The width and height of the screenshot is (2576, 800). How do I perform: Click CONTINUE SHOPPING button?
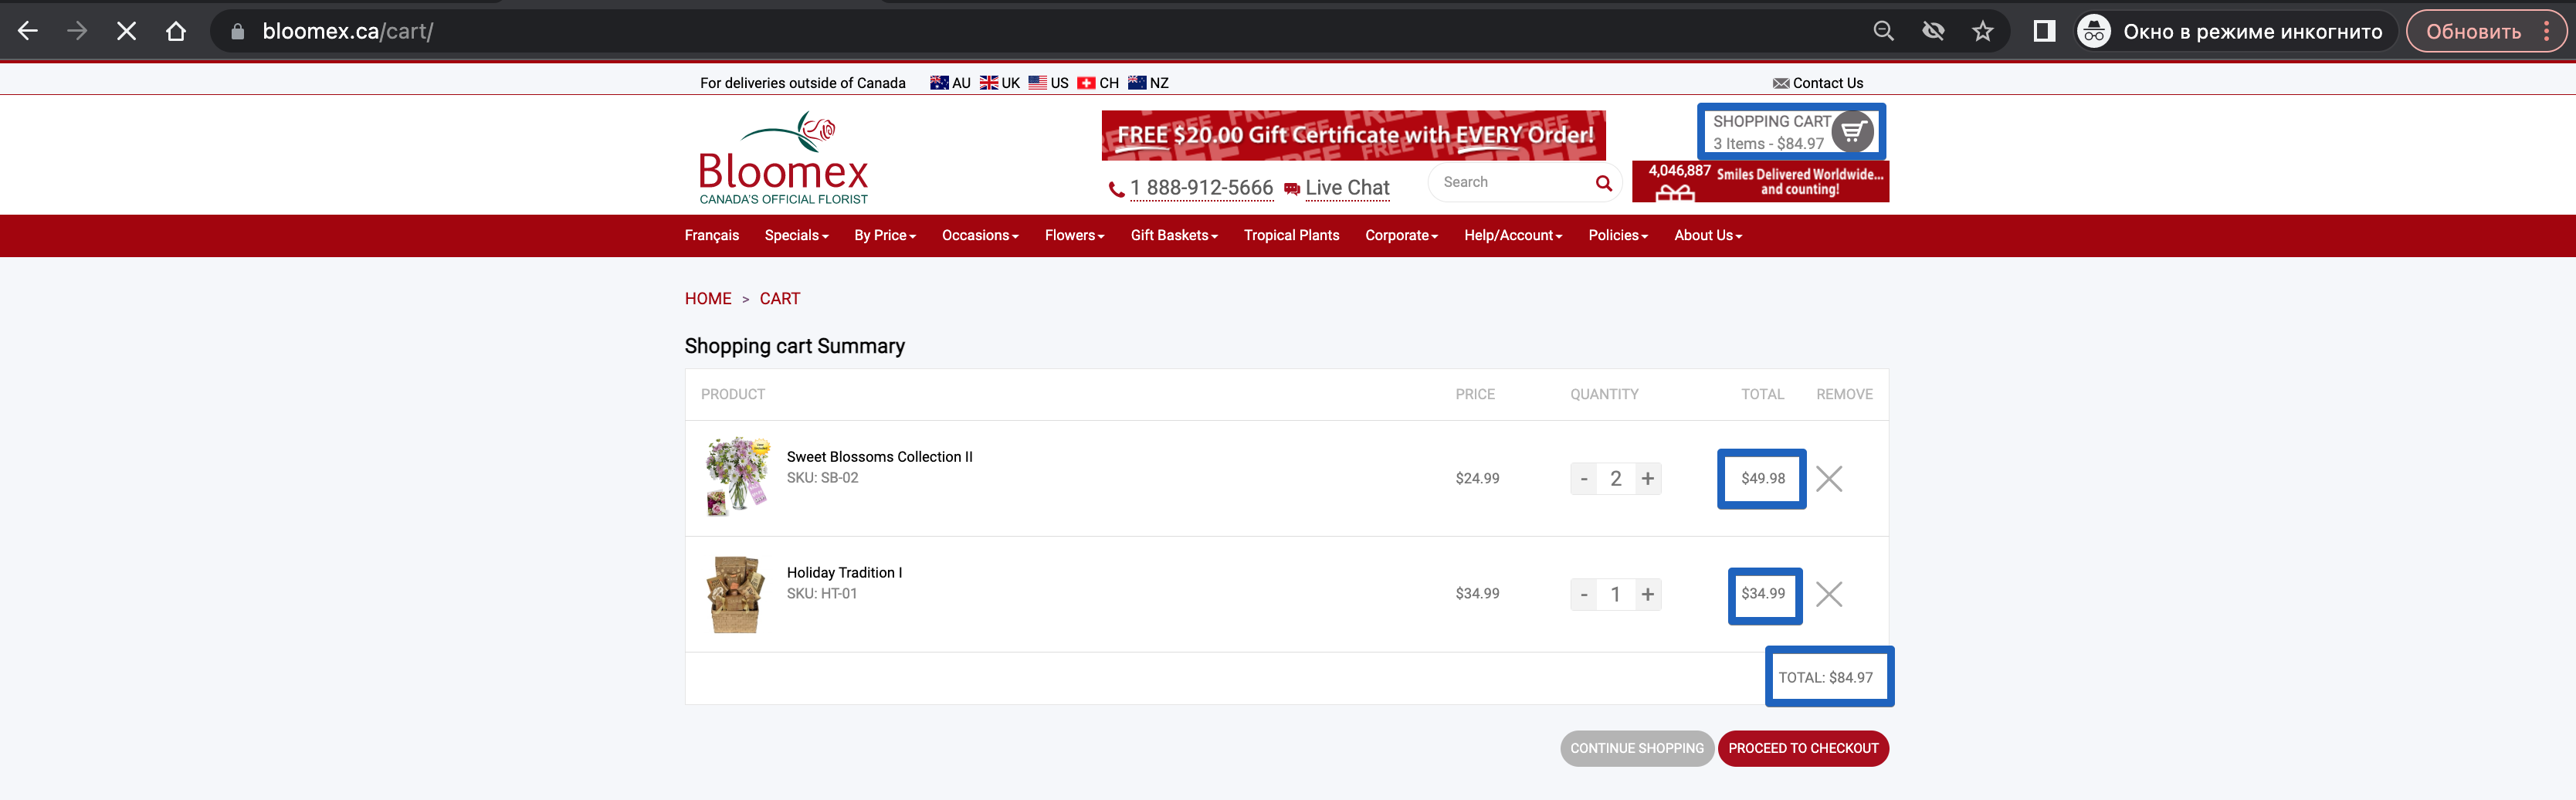[x=1637, y=749]
